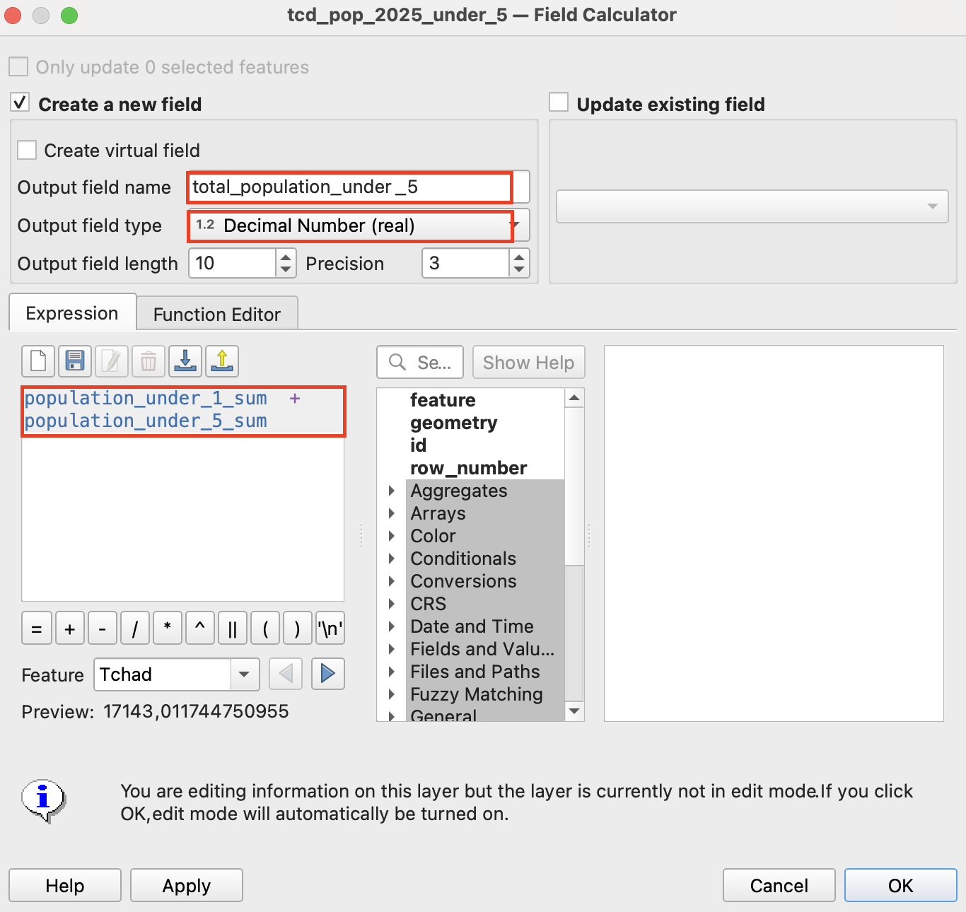966x912 pixels.
Task: Switch to the Function Editor tab
Action: pyautogui.click(x=216, y=314)
